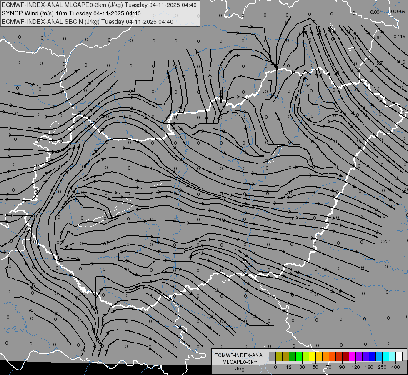
Task: Click the legend scale label 70
Action: point(329,367)
